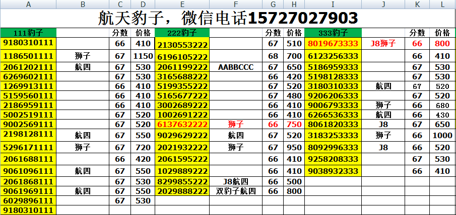
Task: Click the J8航四 label cell
Action: coord(236,181)
